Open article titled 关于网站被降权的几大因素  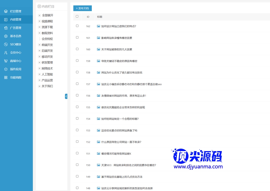(117, 49)
